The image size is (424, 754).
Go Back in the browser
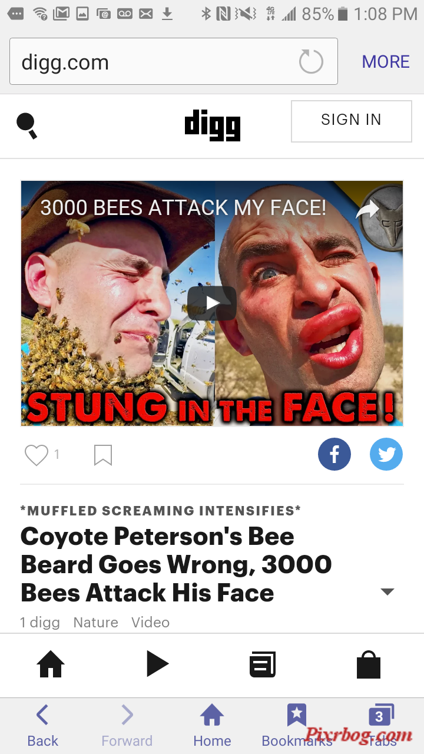[43, 726]
